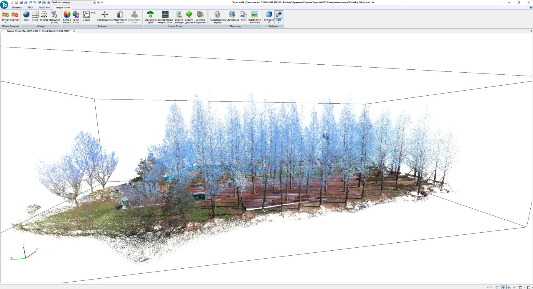The height and width of the screenshot is (289, 533).
Task: Click the Знайти циліндри icon
Action: [x=179, y=17]
